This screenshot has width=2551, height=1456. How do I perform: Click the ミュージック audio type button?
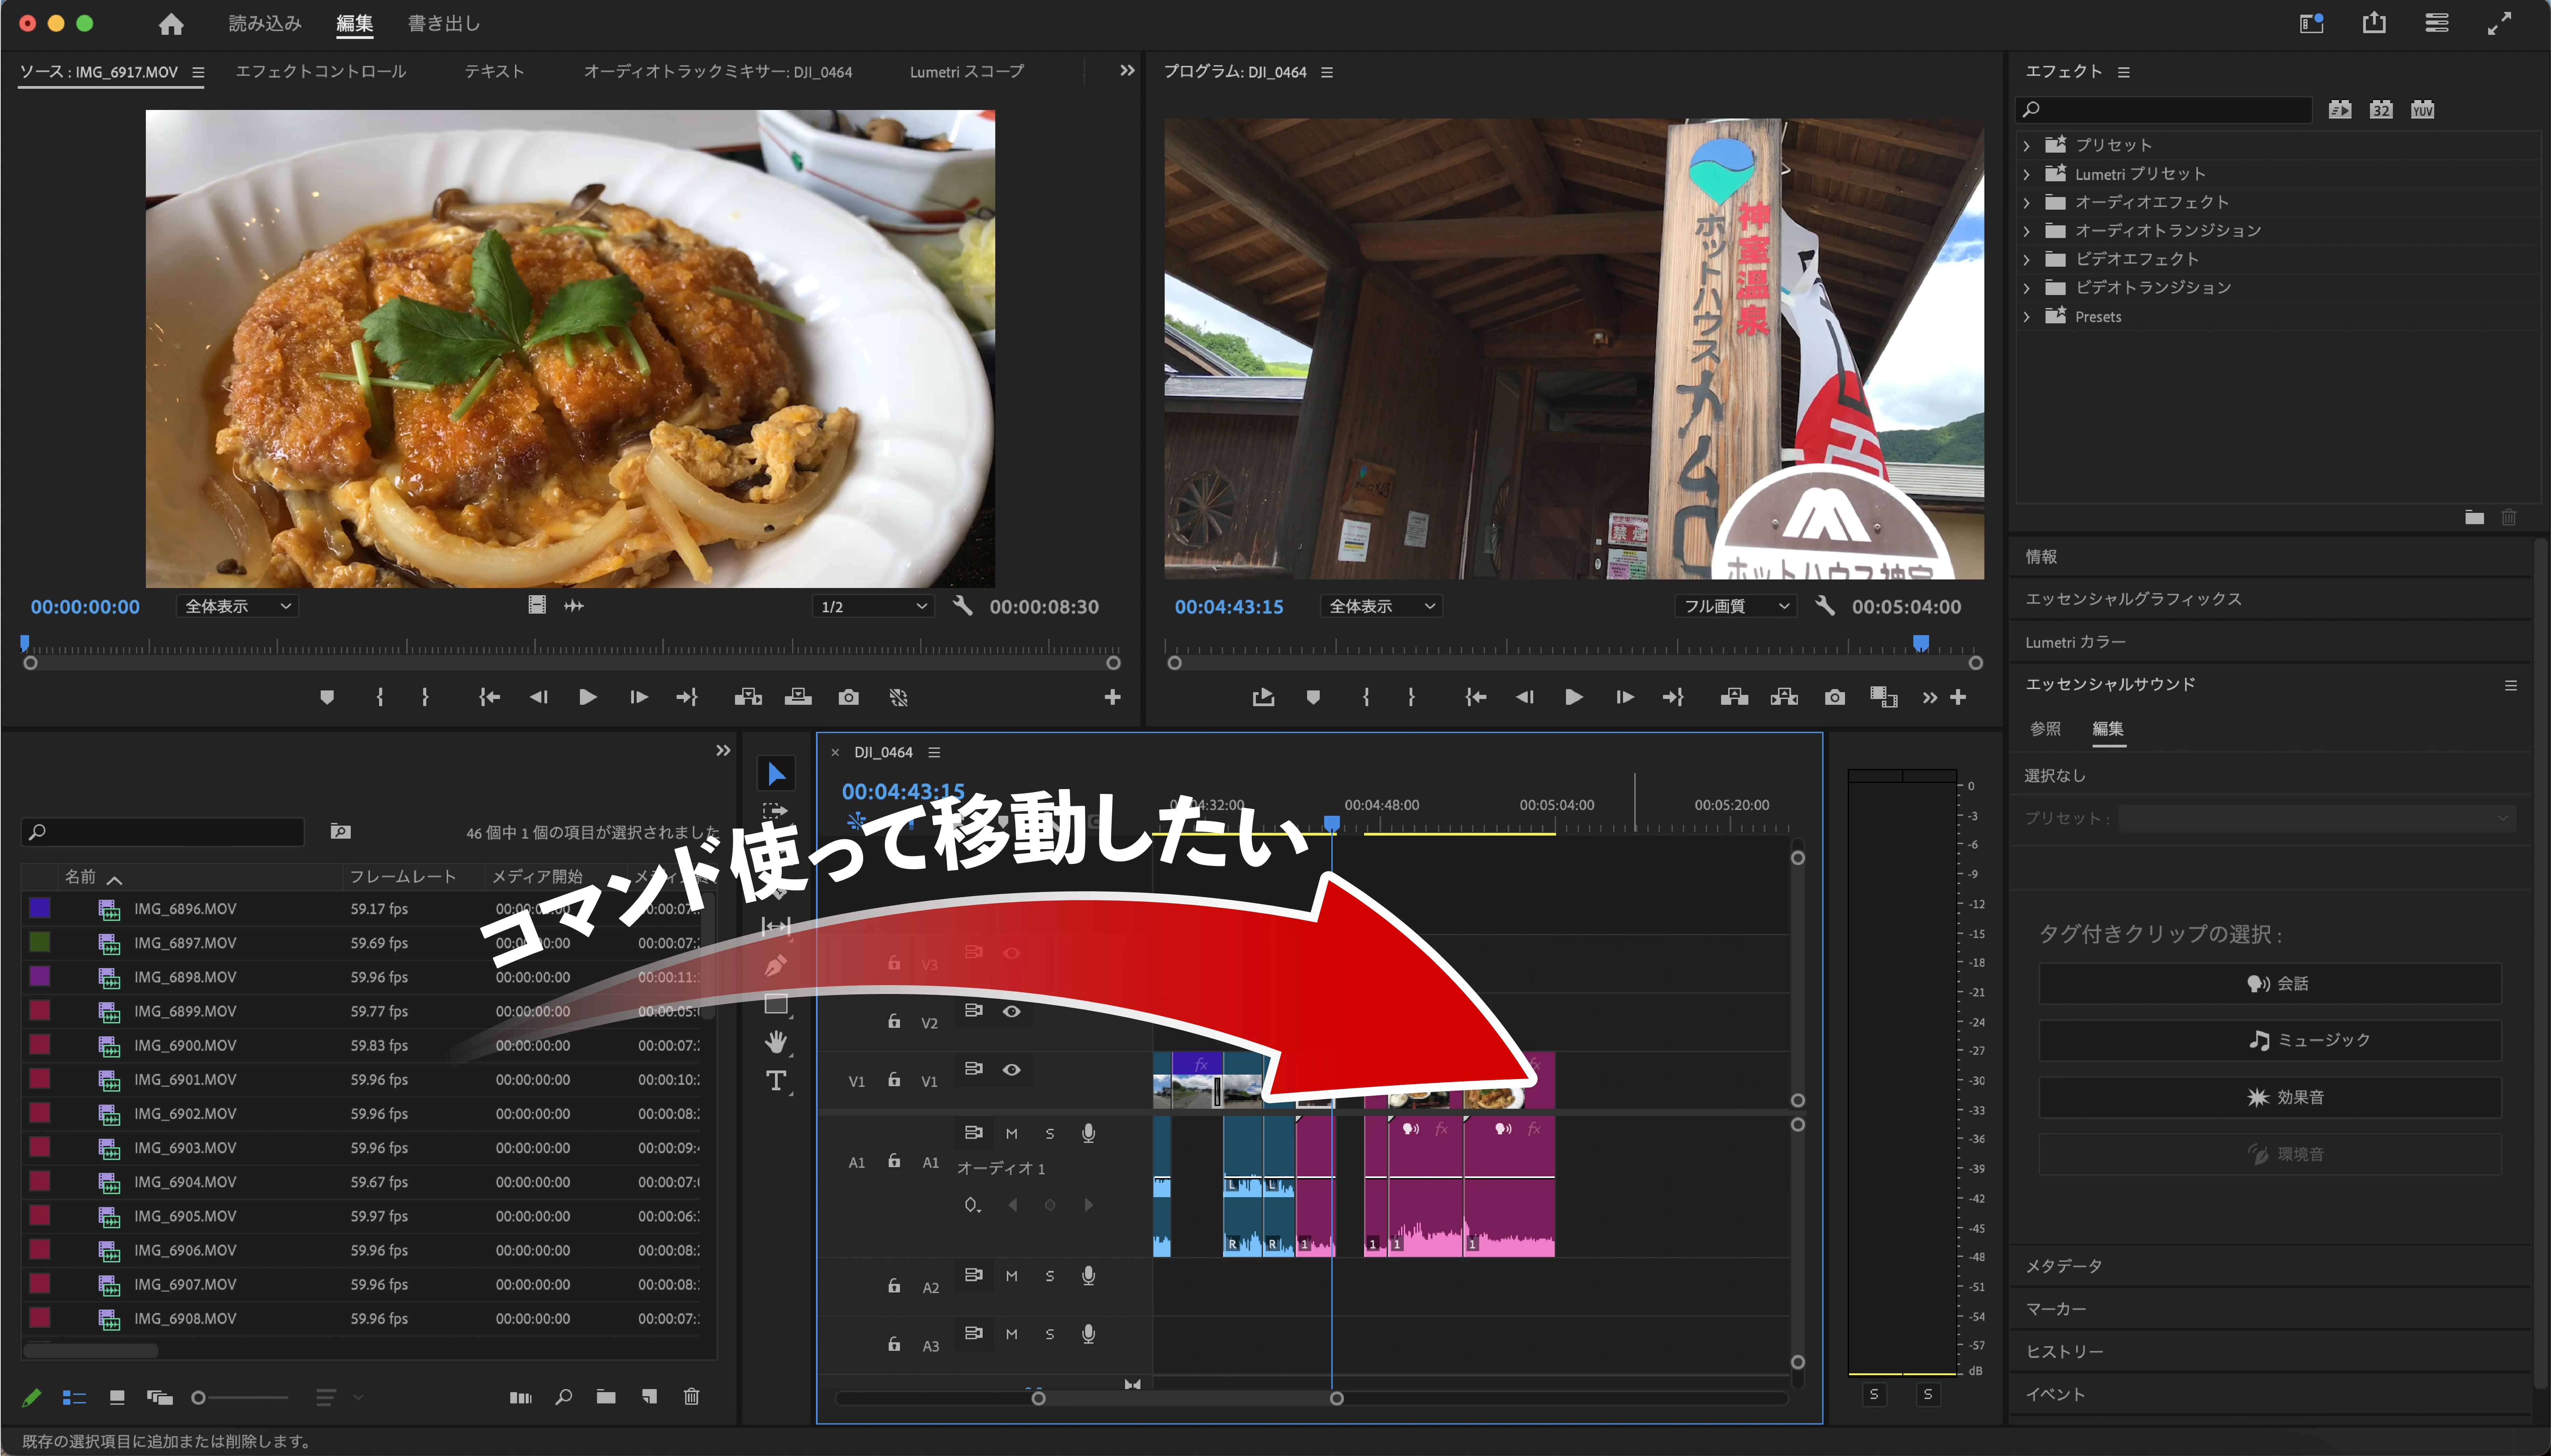[2270, 1040]
